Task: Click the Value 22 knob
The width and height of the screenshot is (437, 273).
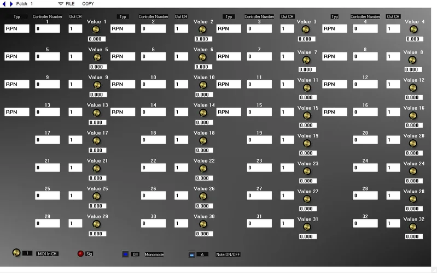Action: 203,168
